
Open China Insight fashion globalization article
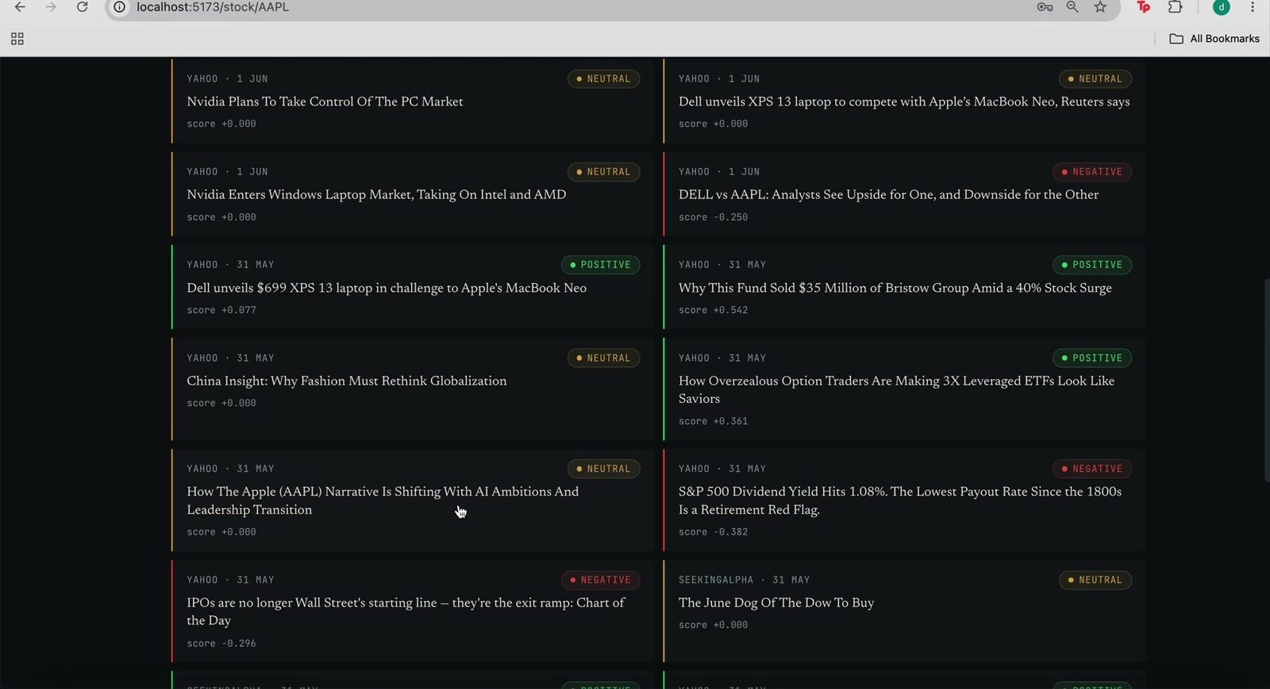346,381
